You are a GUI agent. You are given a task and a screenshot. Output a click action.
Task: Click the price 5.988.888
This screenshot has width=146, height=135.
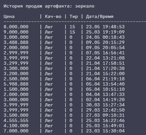click(16, 84)
